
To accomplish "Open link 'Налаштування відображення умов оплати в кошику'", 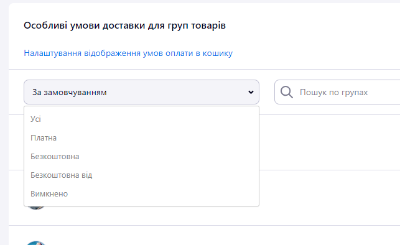I will [x=128, y=53].
